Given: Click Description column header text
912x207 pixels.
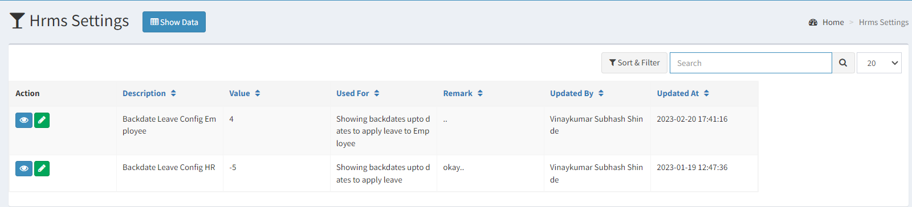Looking at the screenshot, I should 144,93.
